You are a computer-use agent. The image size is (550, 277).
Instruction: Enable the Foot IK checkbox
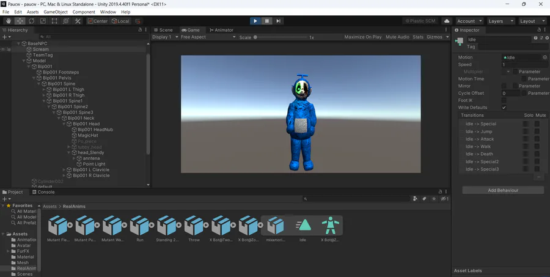click(x=504, y=100)
